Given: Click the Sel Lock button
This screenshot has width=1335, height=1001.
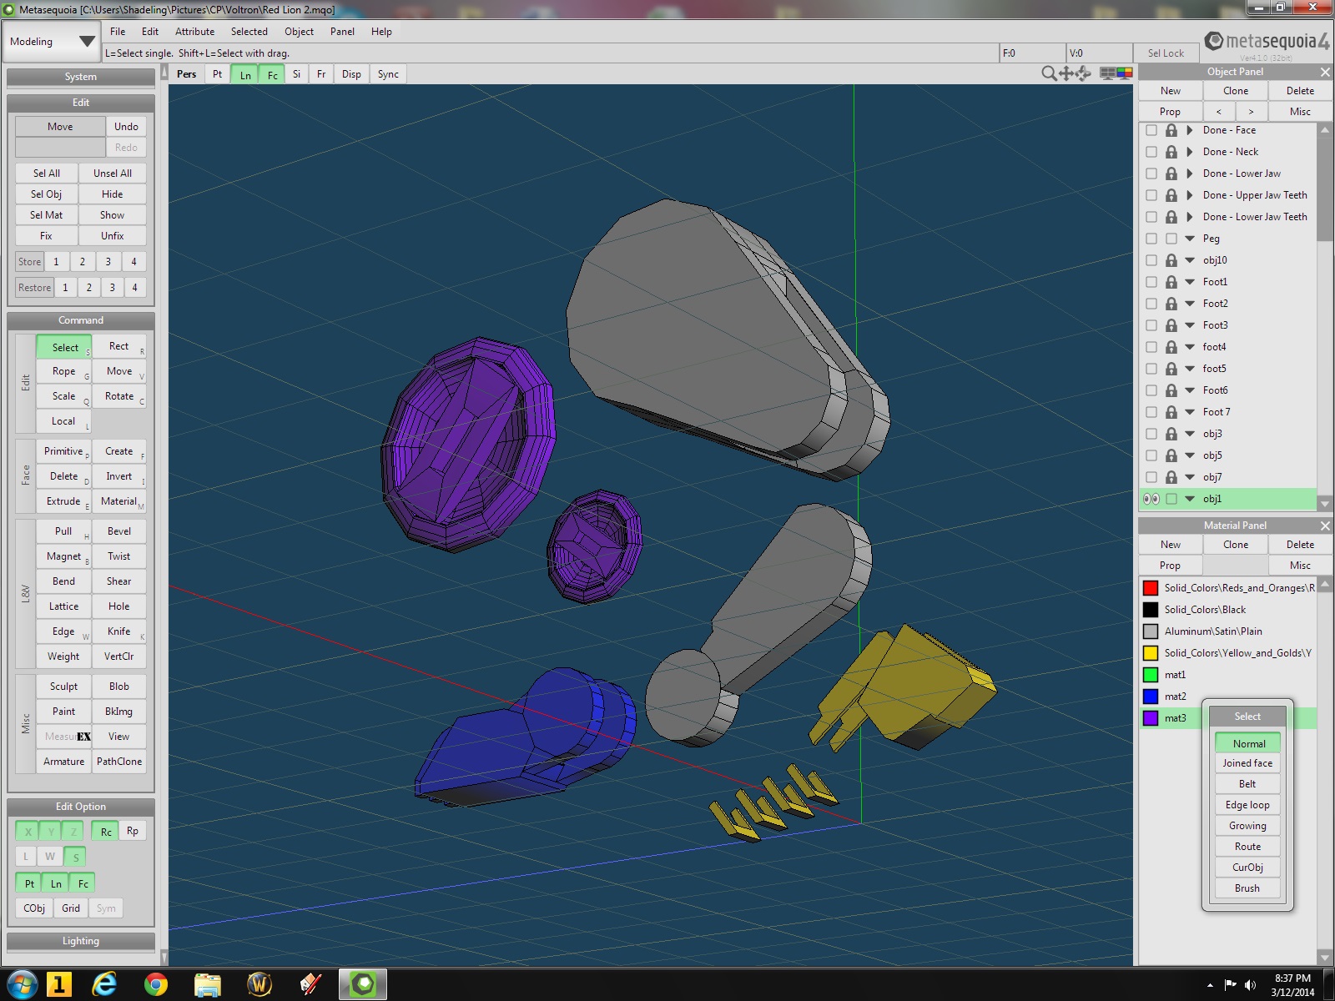Looking at the screenshot, I should (x=1166, y=53).
